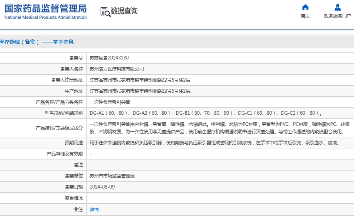Click the home (首页) house icon
The image size is (354, 218).
pos(305,7)
